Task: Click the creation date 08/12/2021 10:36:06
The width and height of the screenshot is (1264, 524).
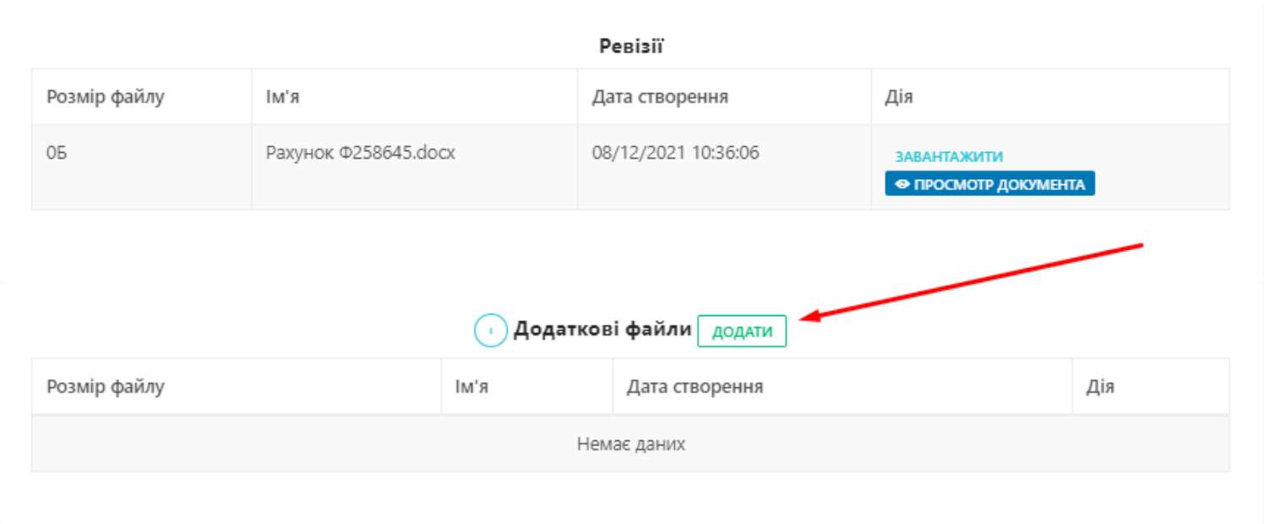Action: pos(675,154)
